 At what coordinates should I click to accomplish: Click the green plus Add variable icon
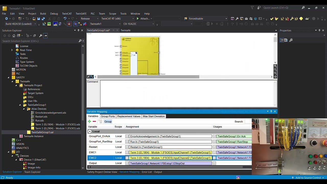tap(89, 122)
